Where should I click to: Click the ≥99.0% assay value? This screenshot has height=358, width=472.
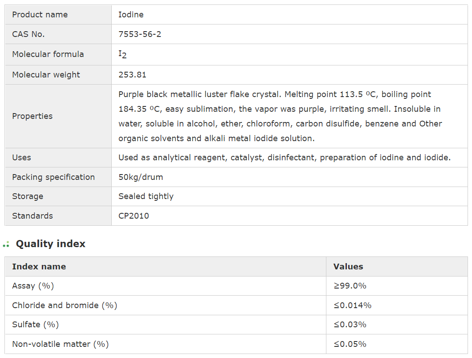pos(350,286)
